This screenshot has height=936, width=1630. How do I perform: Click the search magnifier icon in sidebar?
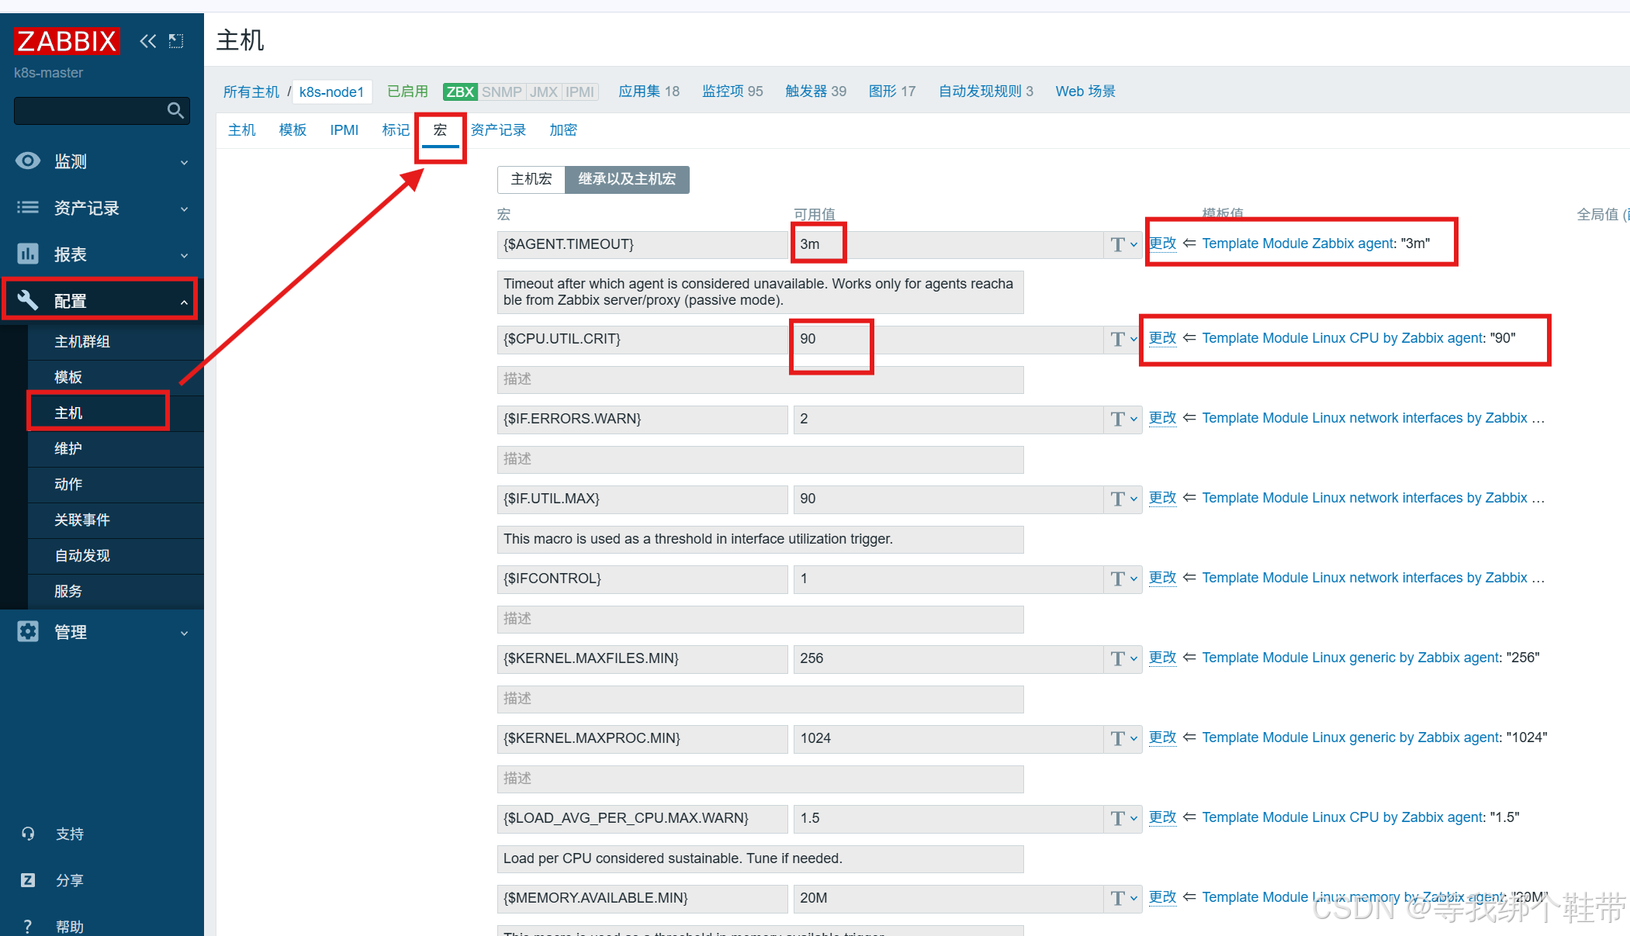coord(176,111)
